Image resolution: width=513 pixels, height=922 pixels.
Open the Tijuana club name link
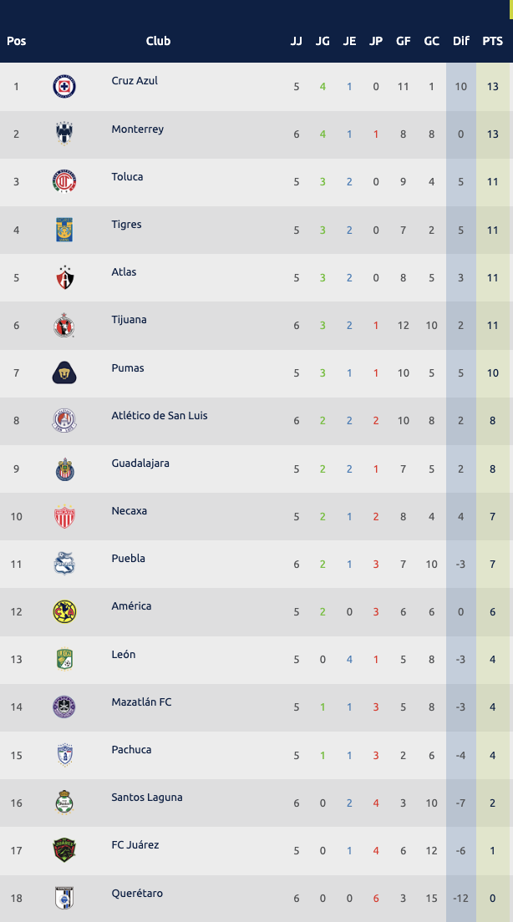tap(130, 320)
